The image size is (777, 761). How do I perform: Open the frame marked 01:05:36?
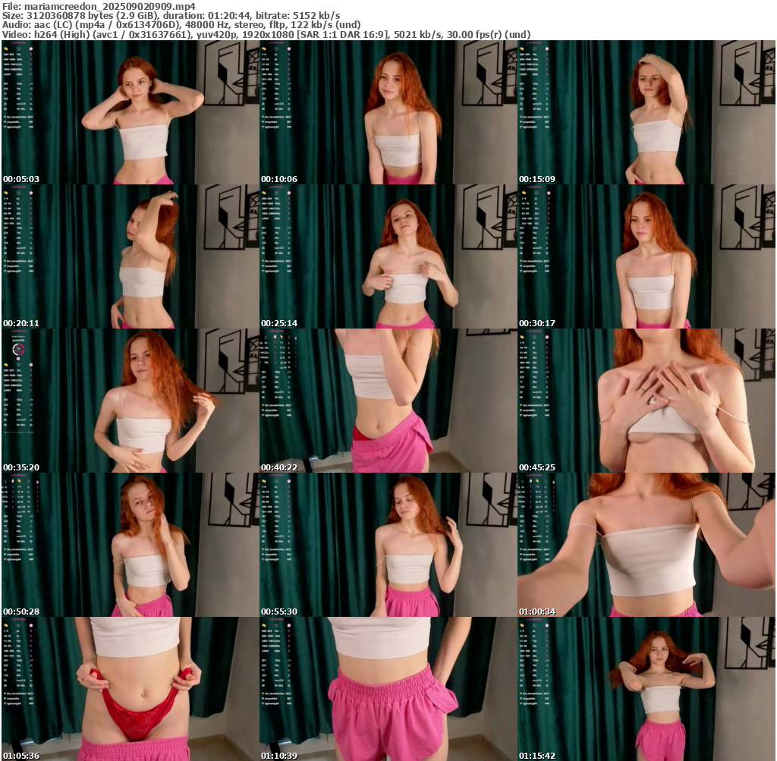[130, 689]
